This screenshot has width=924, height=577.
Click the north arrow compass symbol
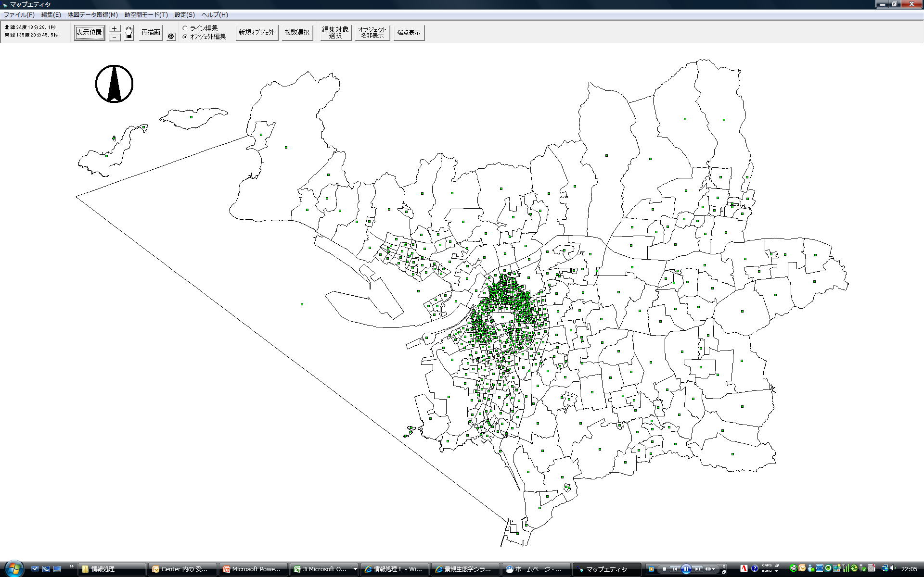[114, 84]
